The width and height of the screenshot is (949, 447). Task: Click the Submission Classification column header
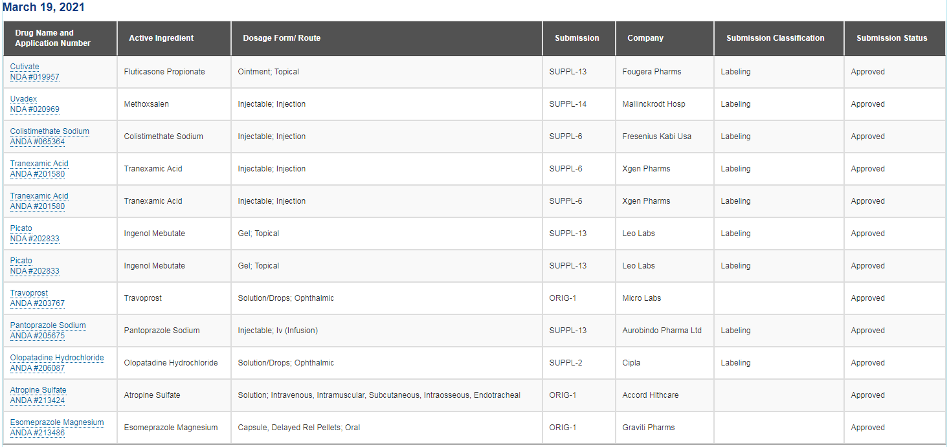pos(776,38)
